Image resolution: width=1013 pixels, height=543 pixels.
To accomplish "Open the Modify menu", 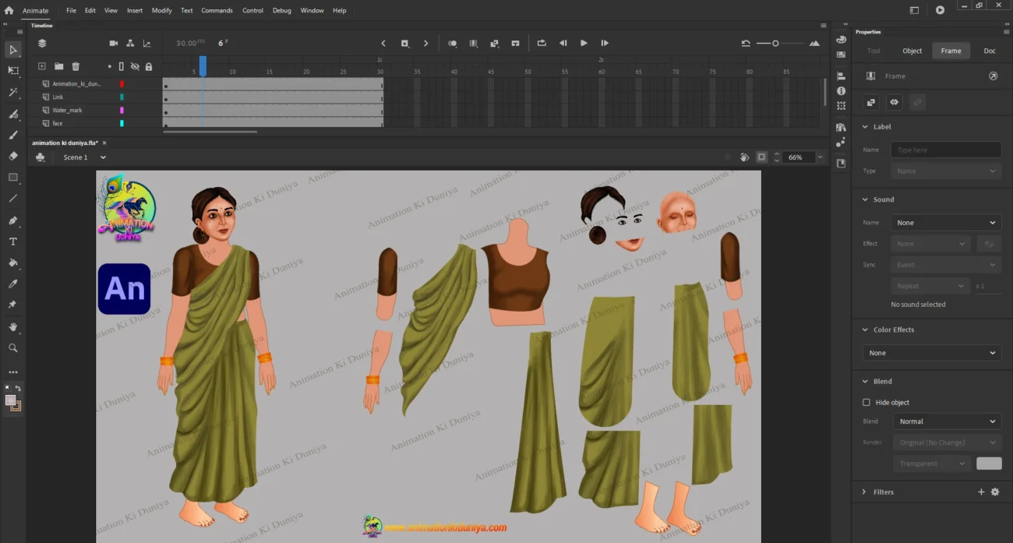I will coord(161,11).
